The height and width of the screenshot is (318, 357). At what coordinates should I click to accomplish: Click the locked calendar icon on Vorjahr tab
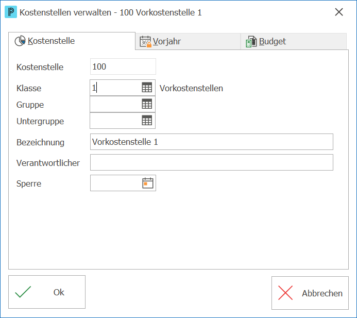coord(145,41)
